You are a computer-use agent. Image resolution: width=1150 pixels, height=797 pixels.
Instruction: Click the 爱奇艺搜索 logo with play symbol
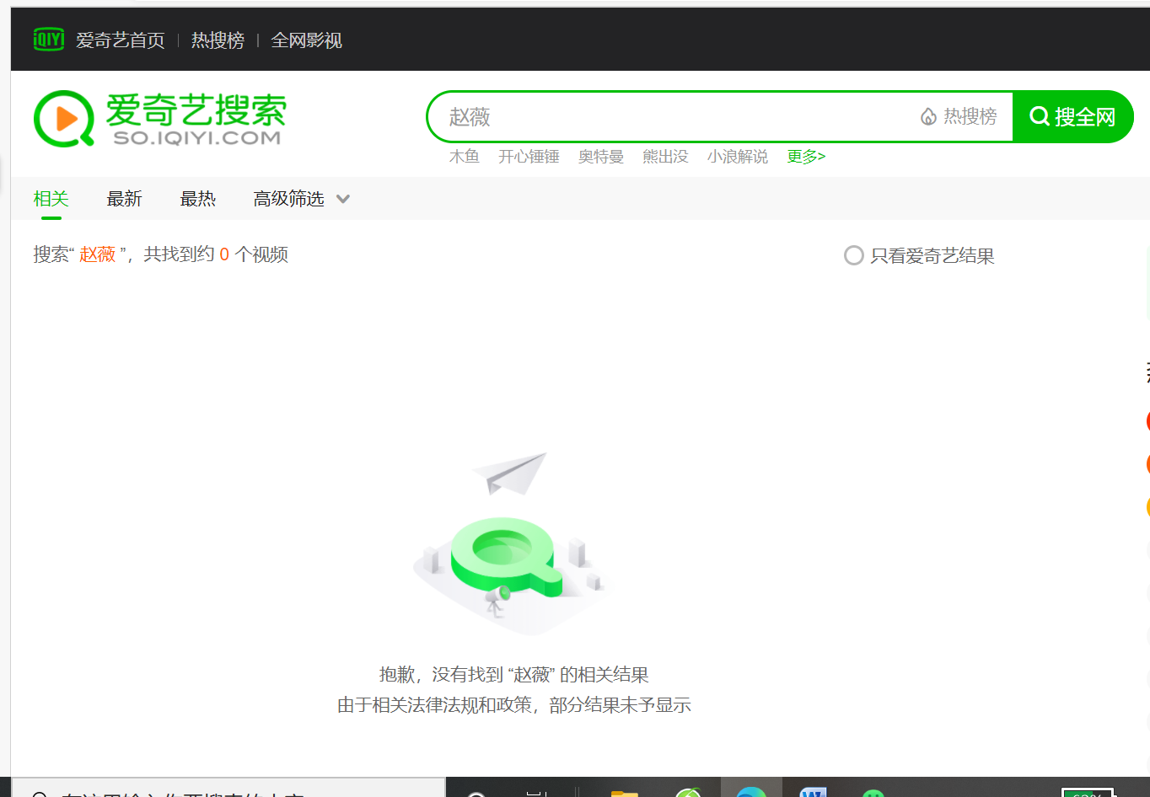(x=160, y=118)
